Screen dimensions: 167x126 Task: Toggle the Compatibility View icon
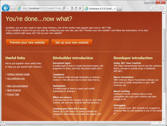click(x=72, y=8)
